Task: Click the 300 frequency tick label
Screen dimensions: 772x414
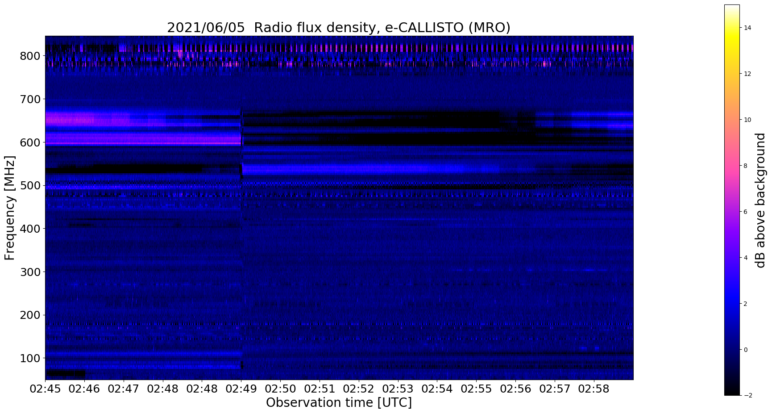Action: (31, 272)
